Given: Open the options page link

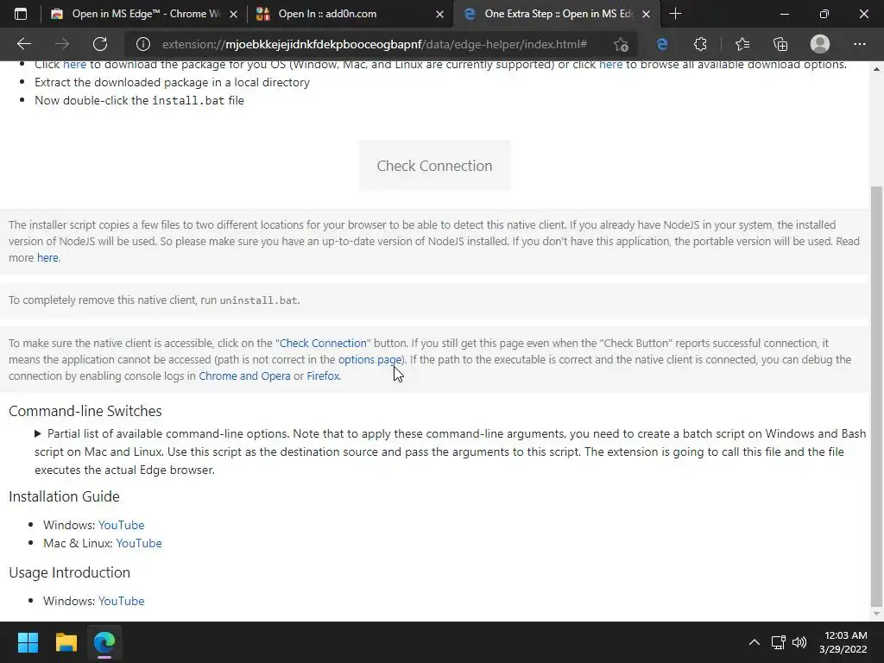Looking at the screenshot, I should 369,359.
